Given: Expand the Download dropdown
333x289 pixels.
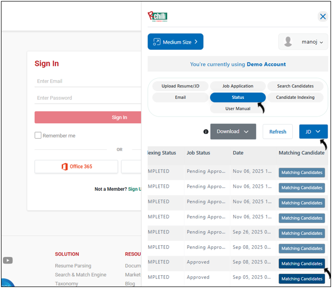Looking at the screenshot, I should coord(233,132).
